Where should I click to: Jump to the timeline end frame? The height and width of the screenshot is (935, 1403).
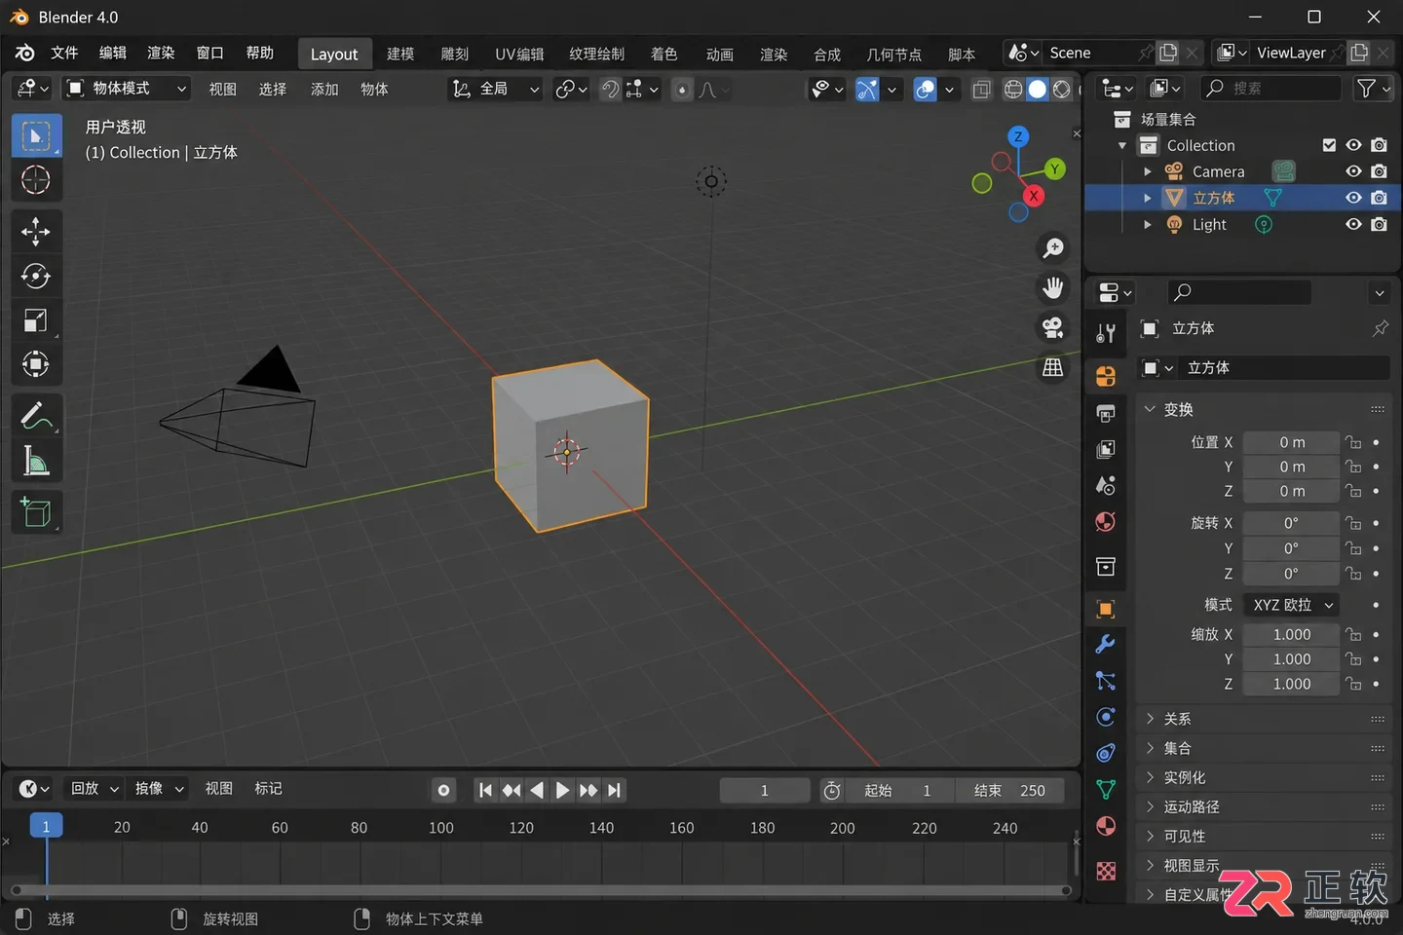pyautogui.click(x=614, y=790)
